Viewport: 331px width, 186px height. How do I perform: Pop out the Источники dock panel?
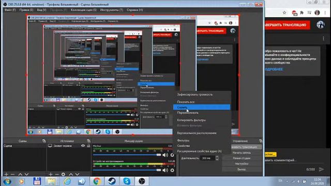88,141
